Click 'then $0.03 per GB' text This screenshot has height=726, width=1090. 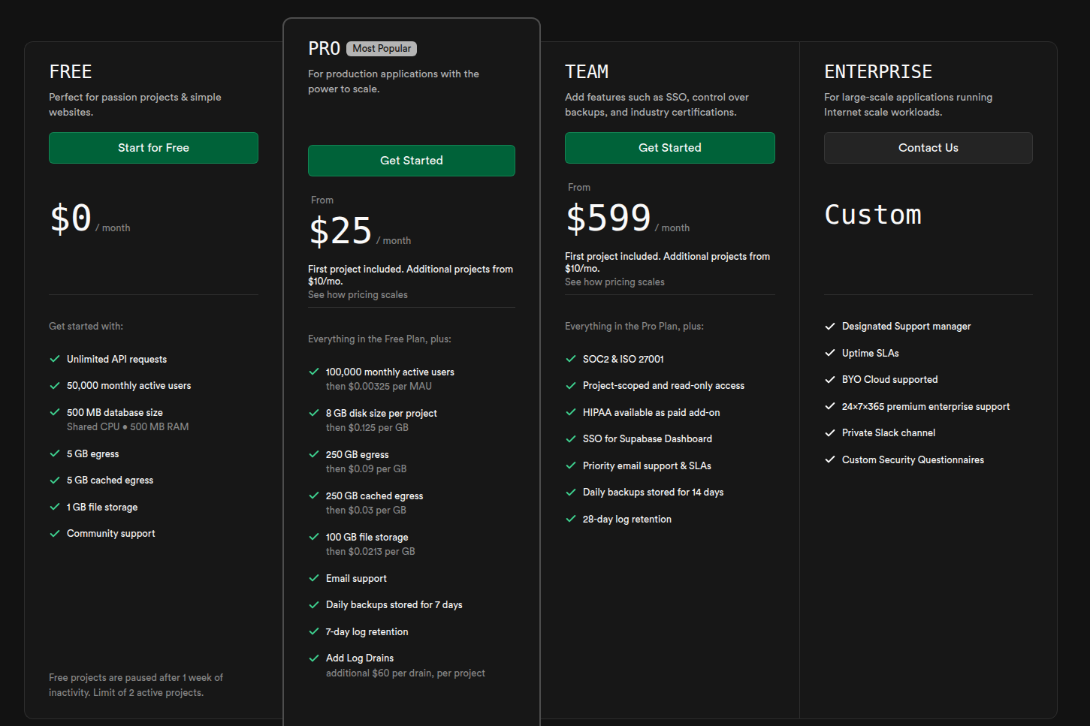(x=366, y=511)
